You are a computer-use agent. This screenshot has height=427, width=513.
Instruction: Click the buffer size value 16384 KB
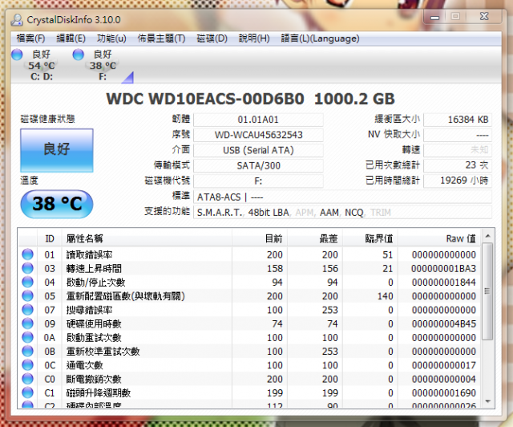pos(458,120)
